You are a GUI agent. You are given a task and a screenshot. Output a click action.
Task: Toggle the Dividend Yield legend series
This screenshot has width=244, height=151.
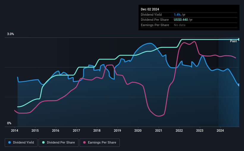21,143
